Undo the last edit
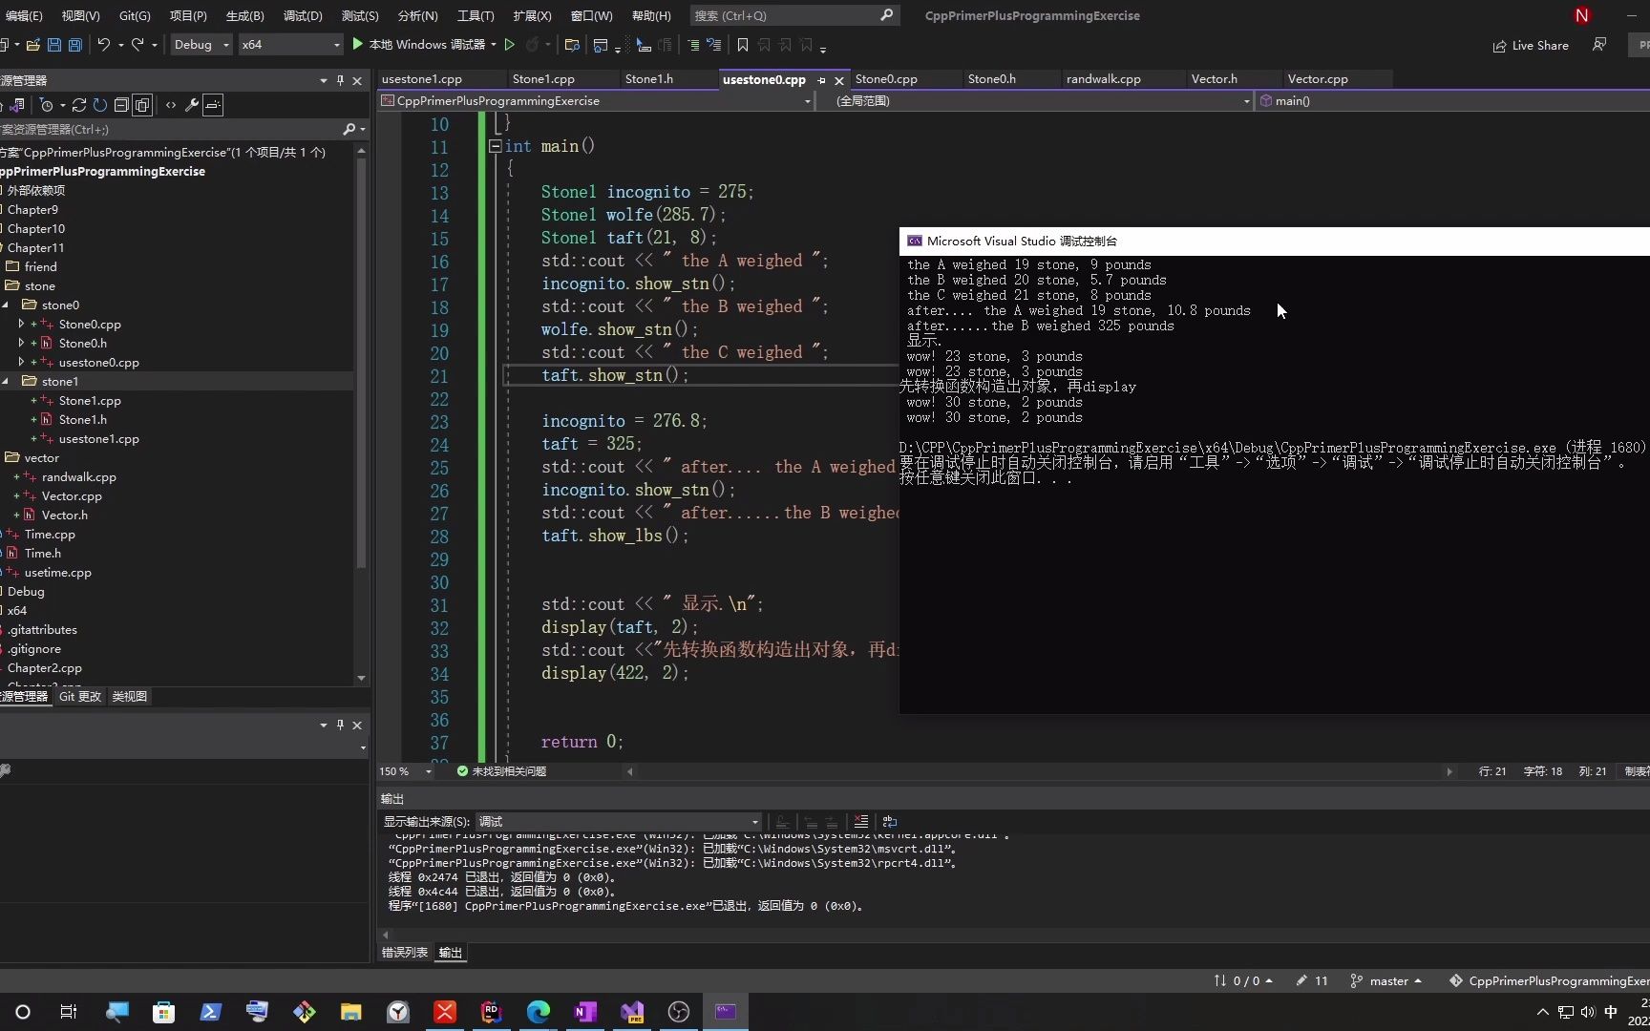Image resolution: width=1650 pixels, height=1031 pixels. 103,45
